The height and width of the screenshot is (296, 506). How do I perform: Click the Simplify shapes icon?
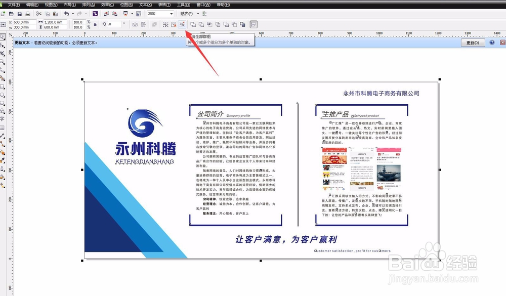218,24
